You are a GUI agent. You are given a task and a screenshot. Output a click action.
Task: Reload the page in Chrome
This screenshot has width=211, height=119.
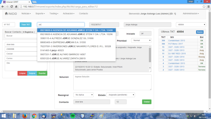pos(12,7)
